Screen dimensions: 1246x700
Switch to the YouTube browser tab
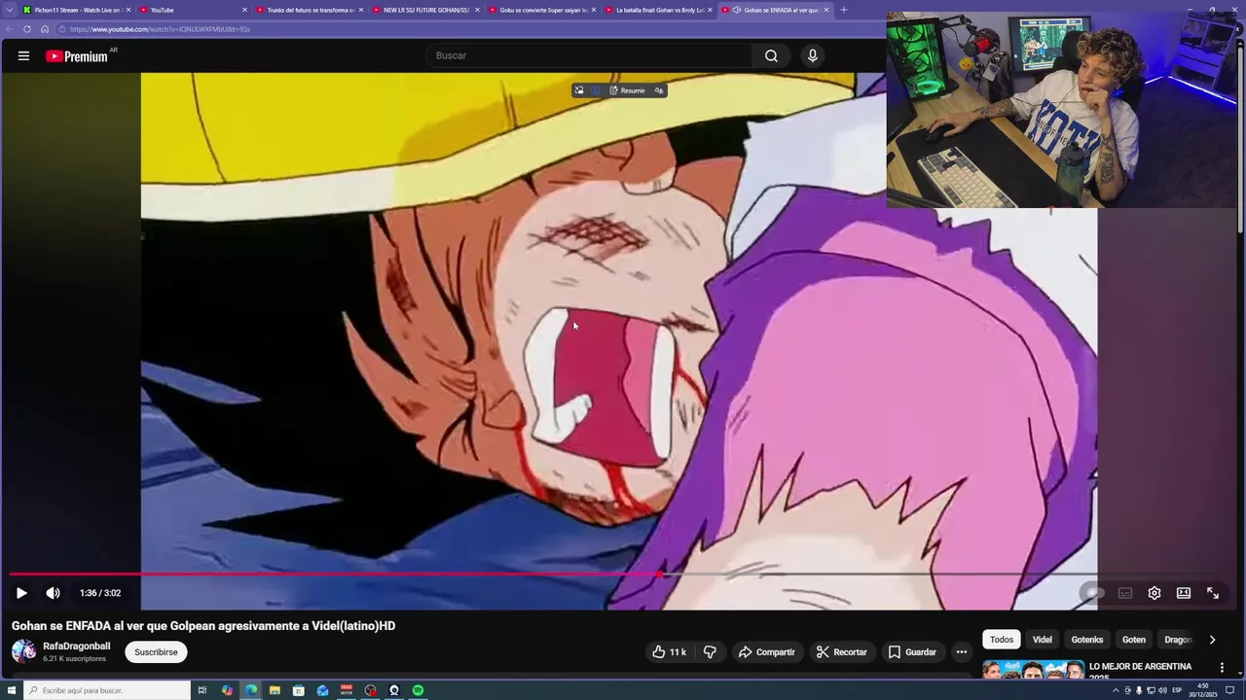[192, 10]
